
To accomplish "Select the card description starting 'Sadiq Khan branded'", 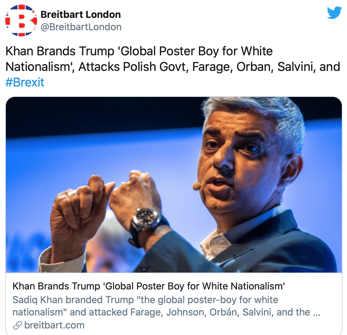I will click(166, 306).
